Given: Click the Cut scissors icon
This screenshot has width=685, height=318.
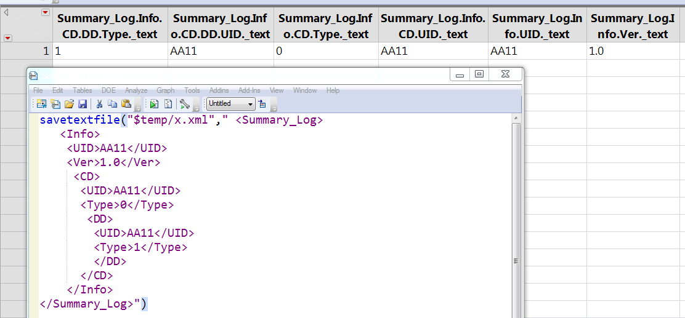Looking at the screenshot, I should (99, 104).
